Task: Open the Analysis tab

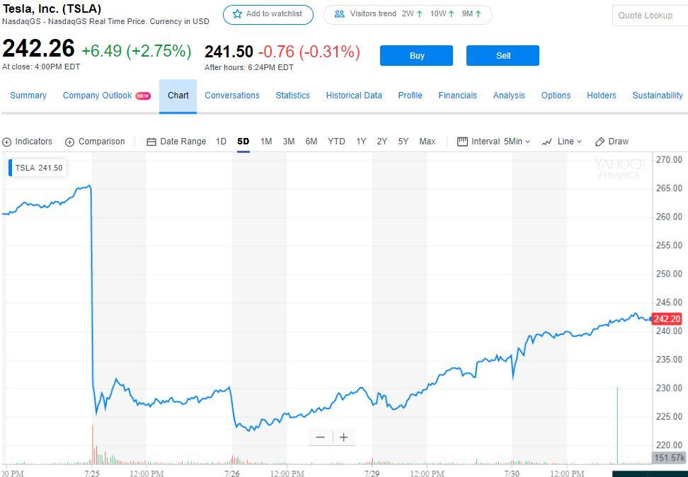Action: tap(509, 96)
